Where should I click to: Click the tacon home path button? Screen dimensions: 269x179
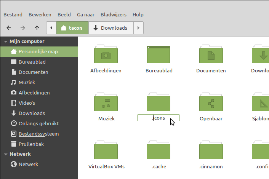[72, 28]
